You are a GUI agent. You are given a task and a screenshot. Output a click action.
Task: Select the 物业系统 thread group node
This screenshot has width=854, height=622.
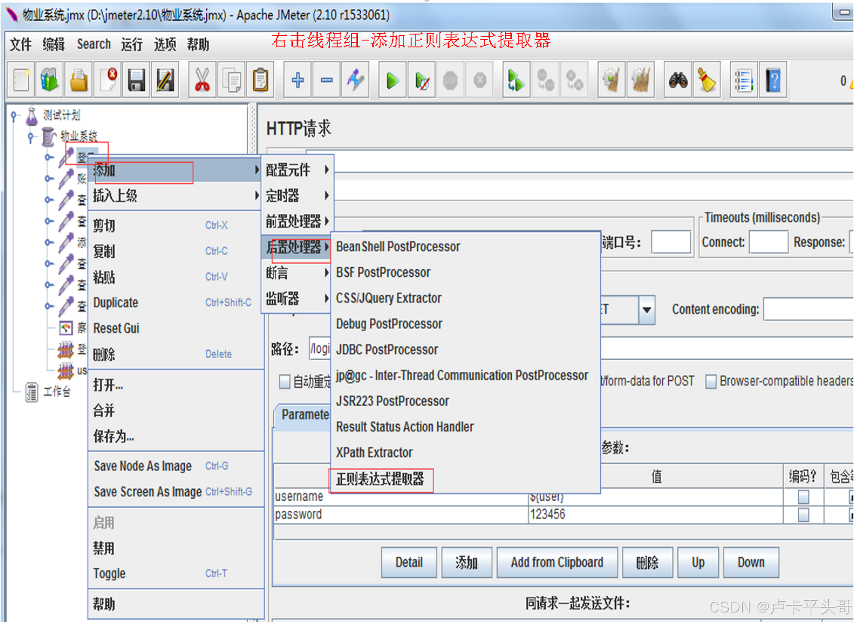click(79, 136)
